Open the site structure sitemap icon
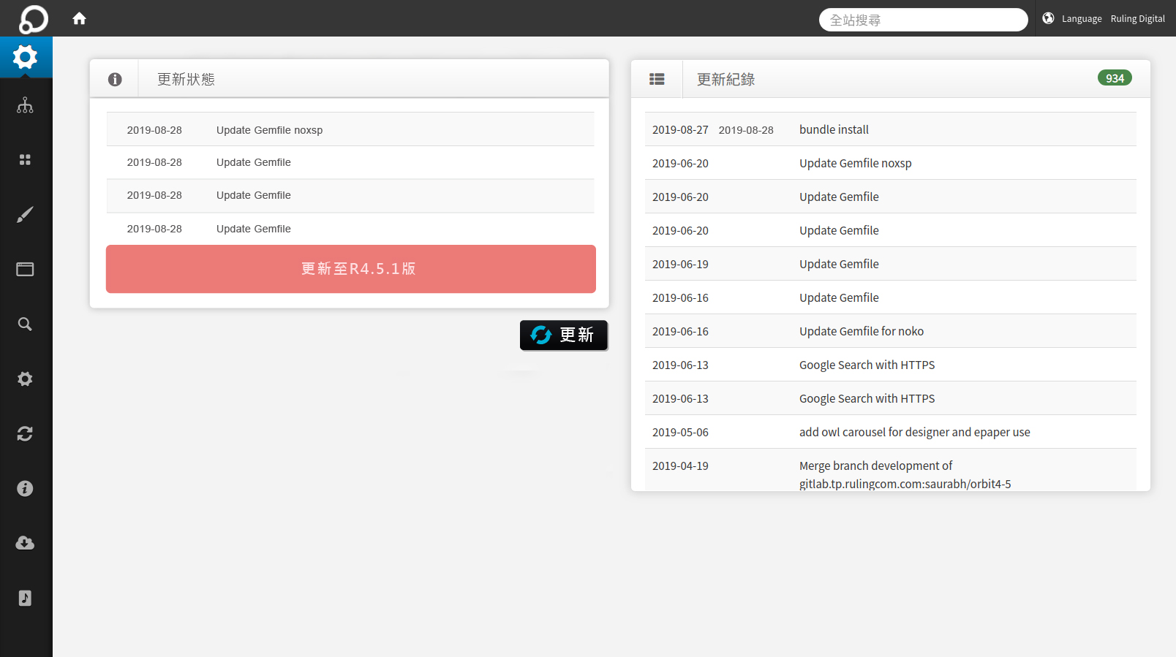 tap(26, 105)
